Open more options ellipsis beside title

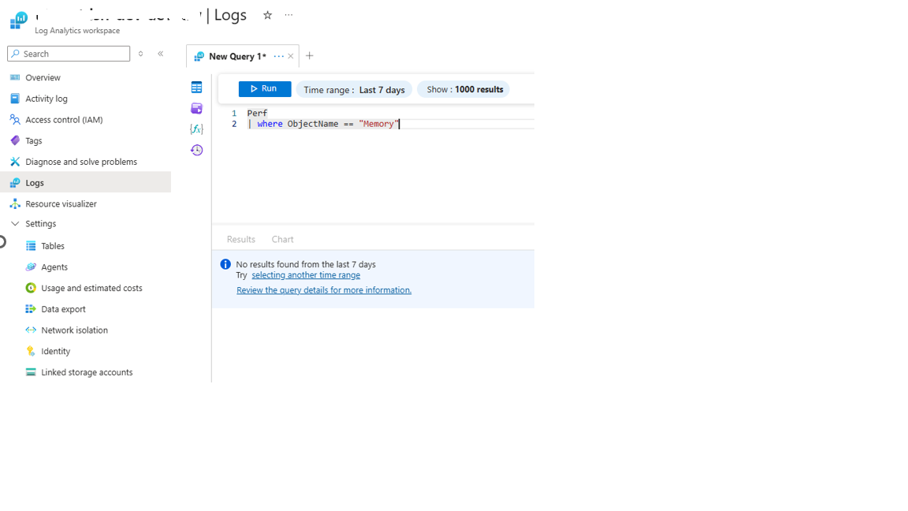tap(288, 15)
